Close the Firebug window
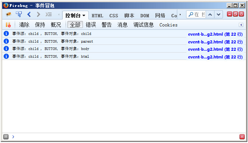The image size is (248, 143). click(x=242, y=6)
